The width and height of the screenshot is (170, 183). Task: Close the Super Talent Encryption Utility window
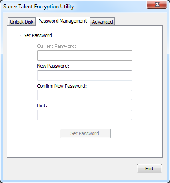point(157,4)
